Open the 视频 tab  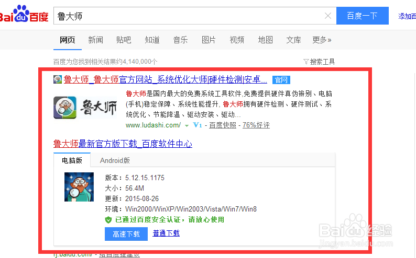coord(237,40)
